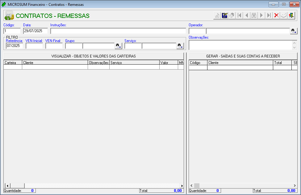Screen dimensions: 301x195
Task: Select the Cliente column header in the left grid
Action: point(55,62)
